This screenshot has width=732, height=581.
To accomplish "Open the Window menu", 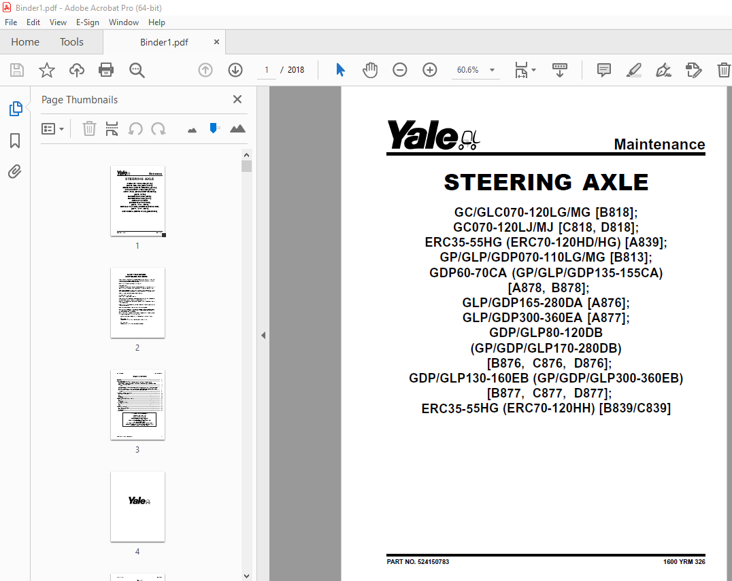I will [x=124, y=22].
